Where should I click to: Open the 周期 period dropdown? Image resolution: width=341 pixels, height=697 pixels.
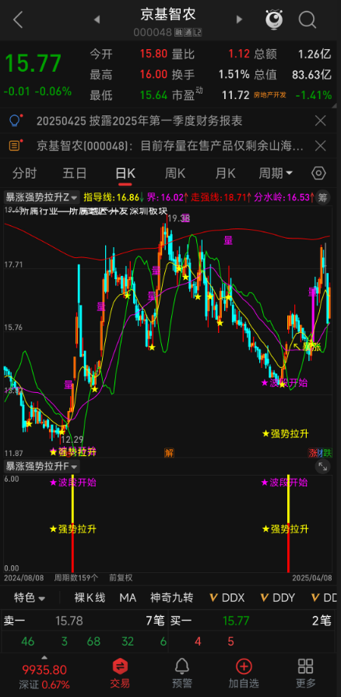click(x=276, y=173)
